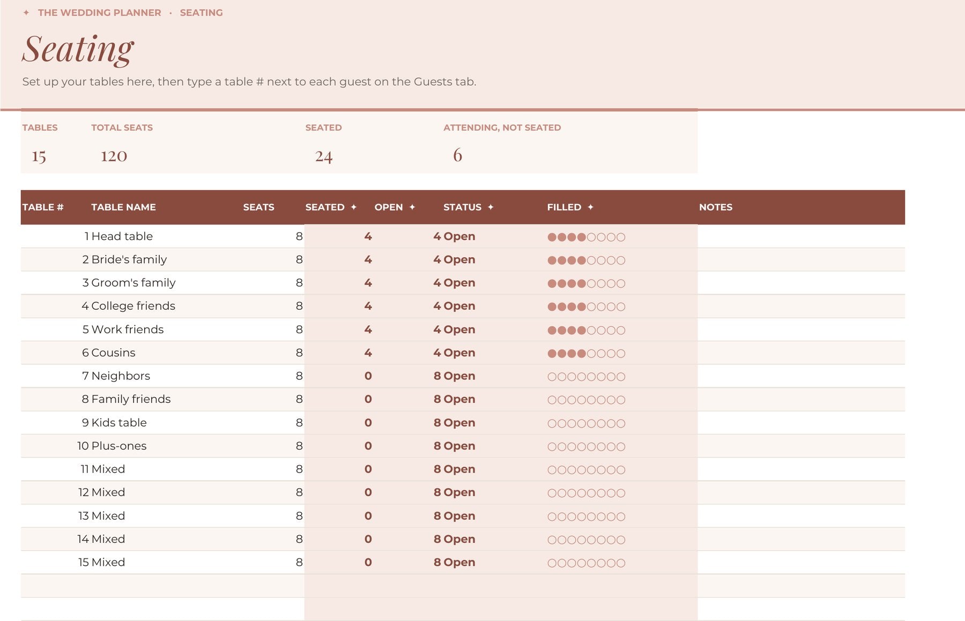965x621 pixels.
Task: Click the star icon before THE WEDDING PLANNER
Action: click(26, 12)
